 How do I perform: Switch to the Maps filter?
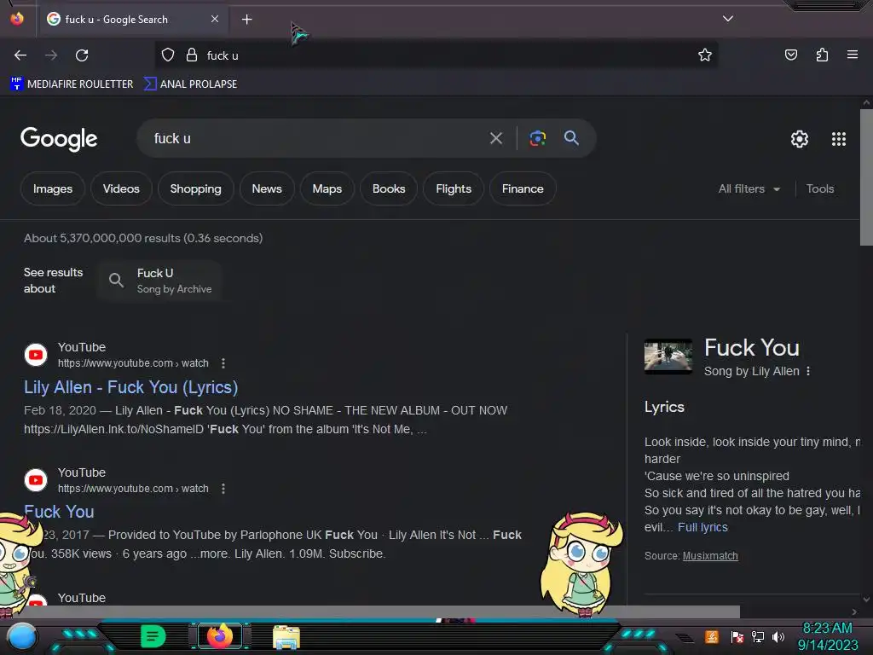(327, 188)
